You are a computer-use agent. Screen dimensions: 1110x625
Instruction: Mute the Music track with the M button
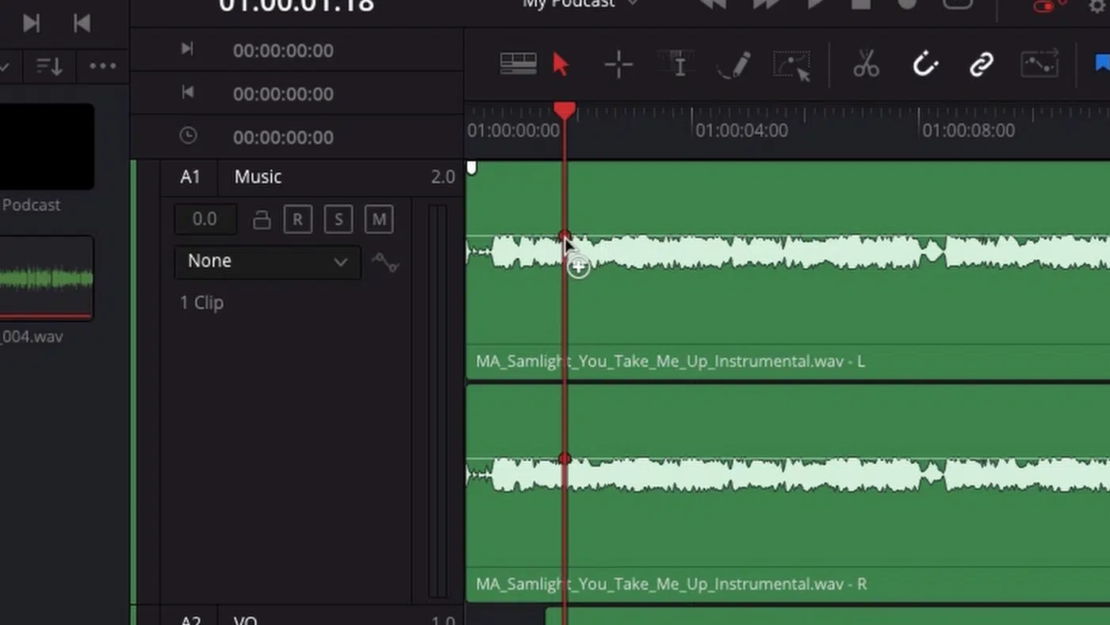pyautogui.click(x=378, y=219)
